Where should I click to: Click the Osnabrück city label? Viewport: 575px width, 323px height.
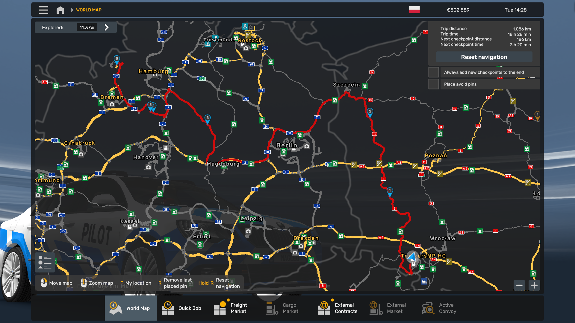click(79, 143)
